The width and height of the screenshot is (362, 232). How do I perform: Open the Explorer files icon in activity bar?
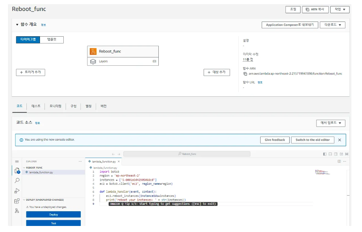point(17,171)
